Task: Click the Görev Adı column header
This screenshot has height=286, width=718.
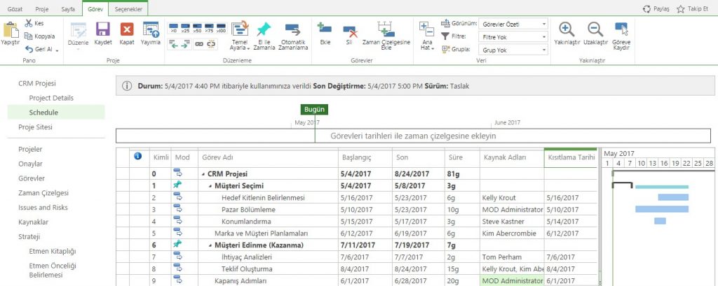Action: point(268,157)
